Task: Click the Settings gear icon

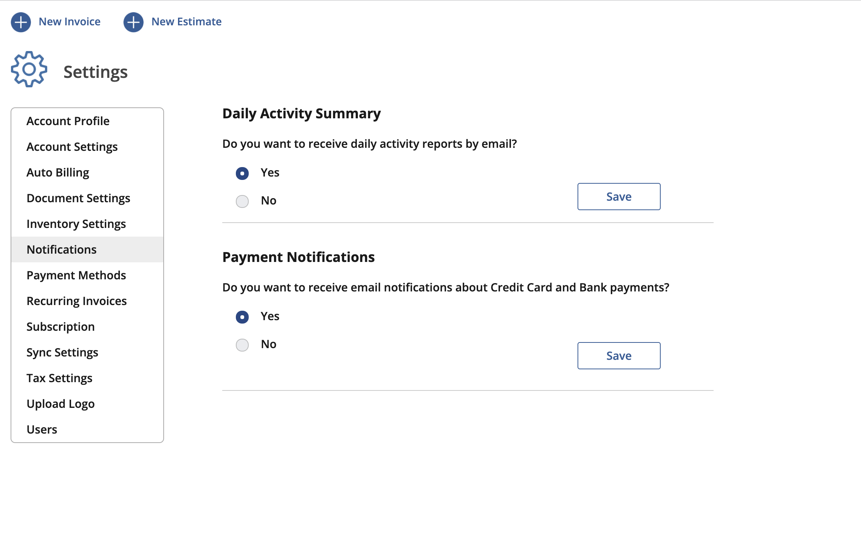Action: 29,69
